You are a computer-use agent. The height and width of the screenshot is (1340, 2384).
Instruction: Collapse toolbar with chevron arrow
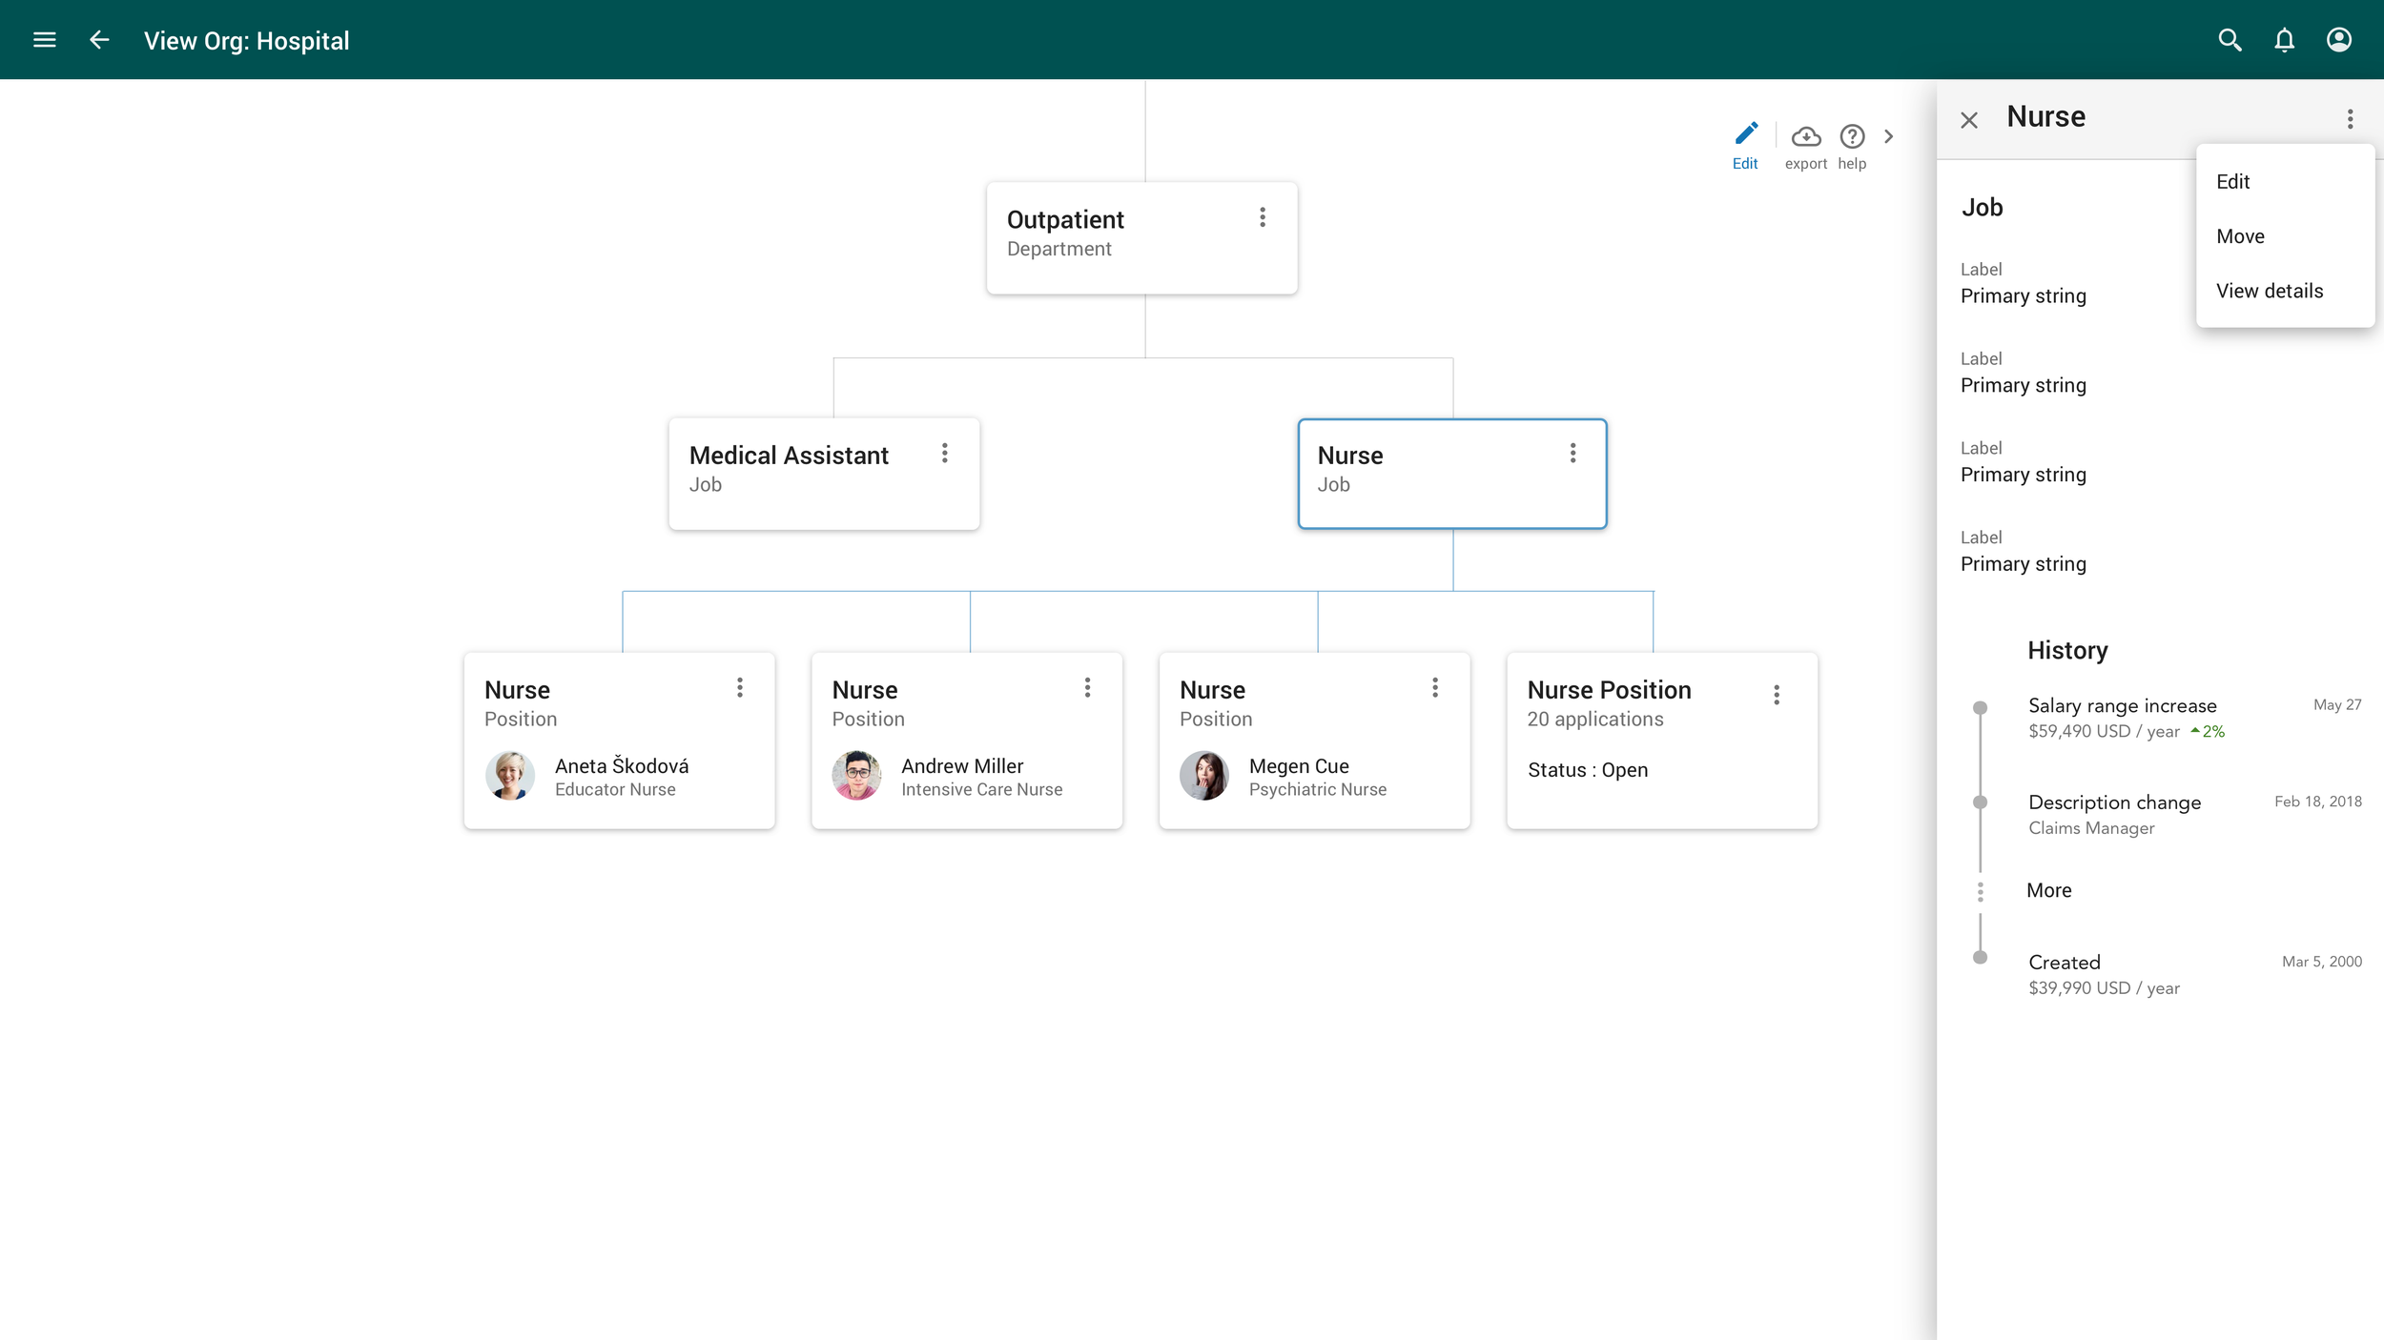(x=1888, y=136)
